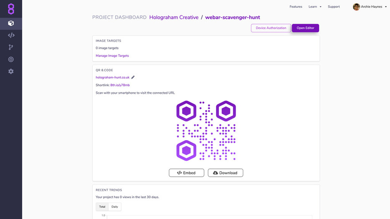This screenshot has height=219, width=390.
Task: Switch to the Daily trends tab
Action: 115,207
